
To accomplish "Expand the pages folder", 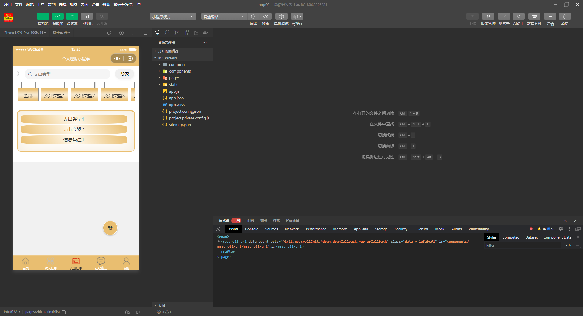I will click(x=182, y=78).
